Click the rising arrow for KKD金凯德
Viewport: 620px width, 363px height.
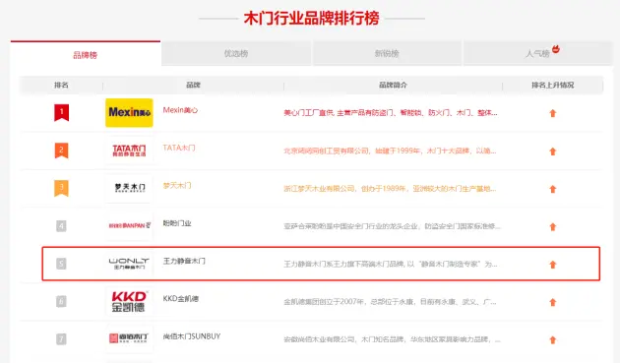point(553,303)
